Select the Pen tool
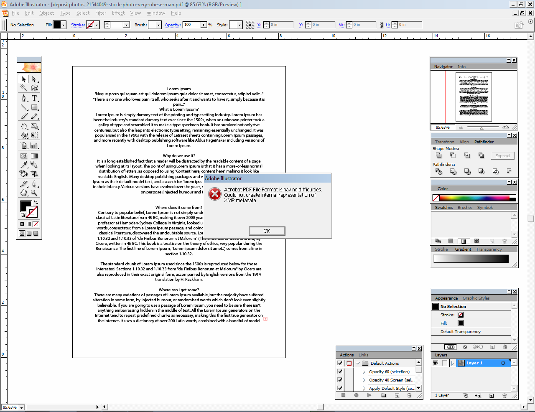 (24, 98)
